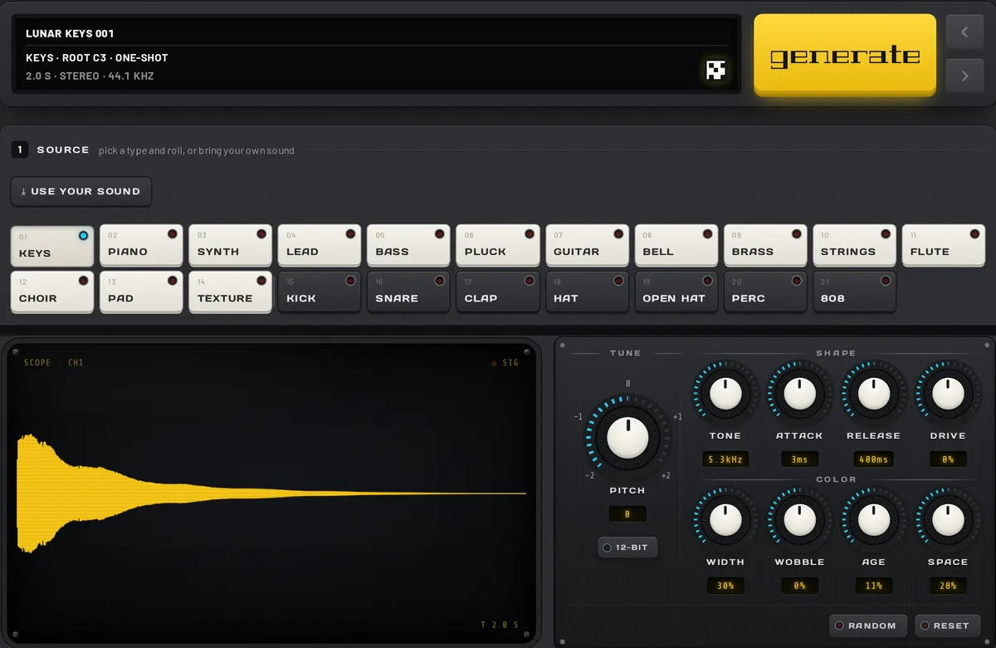
Task: Pick the 17 Clap drum pad
Action: coord(498,292)
